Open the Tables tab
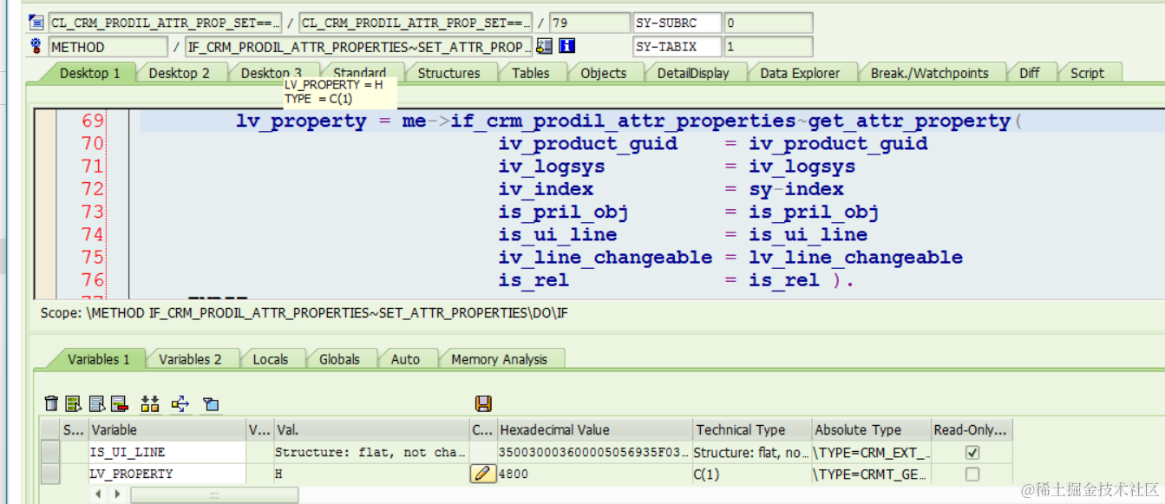This screenshot has width=1165, height=504. [x=530, y=73]
